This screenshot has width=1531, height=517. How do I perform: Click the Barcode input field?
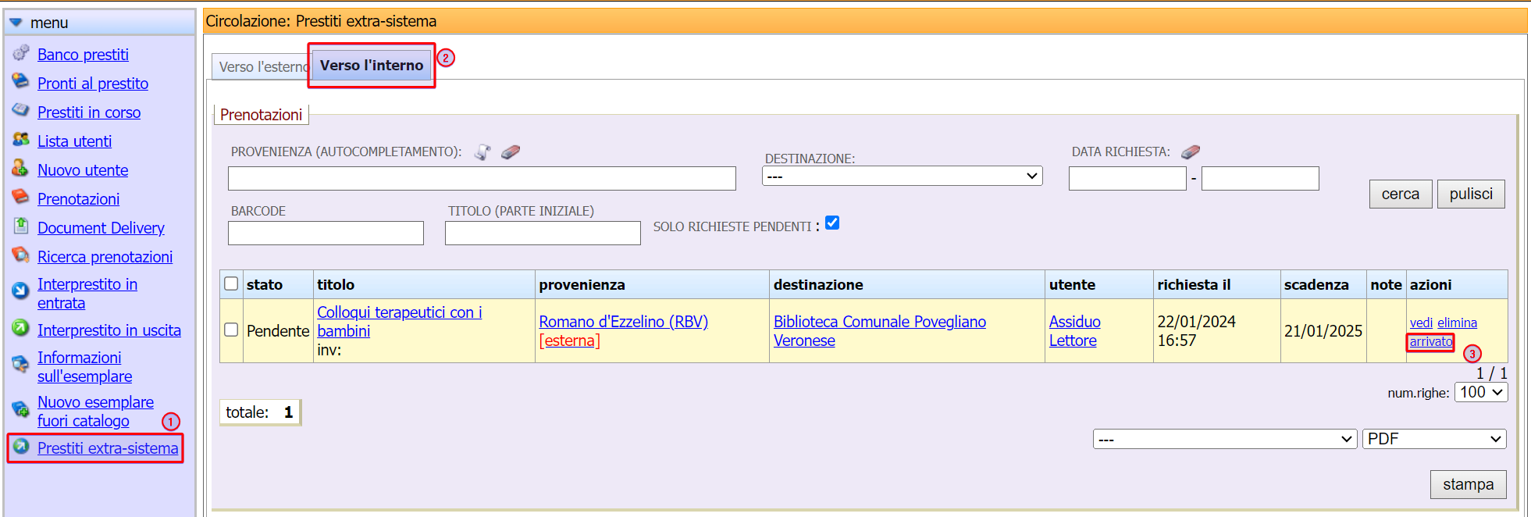click(x=326, y=234)
